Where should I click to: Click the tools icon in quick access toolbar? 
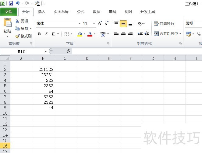click(37, 3)
